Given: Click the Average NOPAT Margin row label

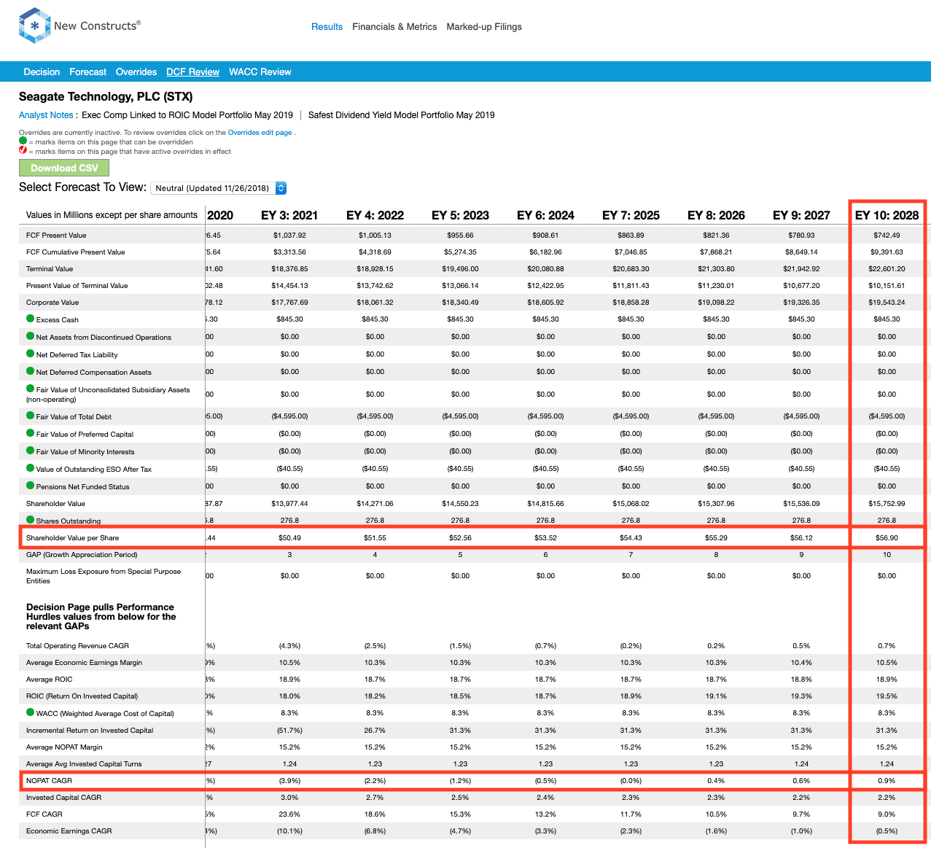Looking at the screenshot, I should 64,747.
